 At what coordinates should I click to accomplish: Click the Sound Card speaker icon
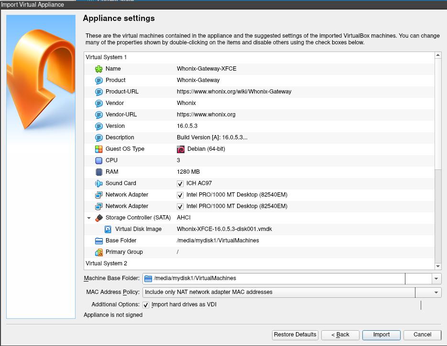[x=99, y=183]
